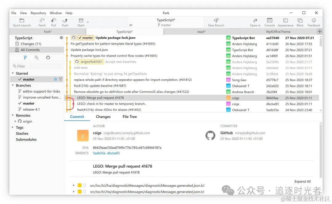Image resolution: width=332 pixels, height=204 pixels.
Task: Click Expand All files link
Action: tap(302, 181)
